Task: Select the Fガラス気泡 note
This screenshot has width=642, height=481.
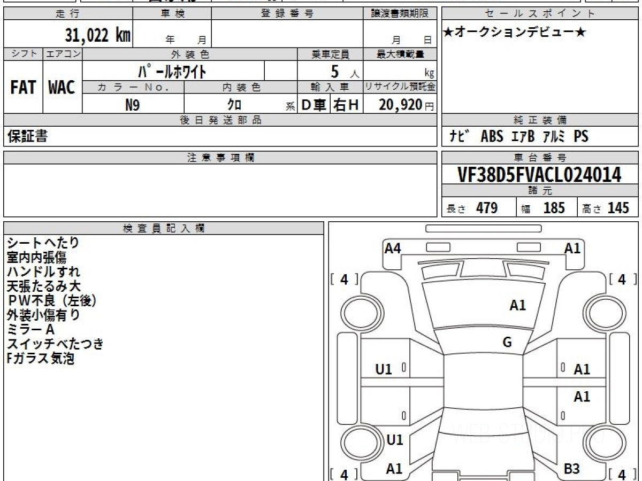Action: click(40, 359)
